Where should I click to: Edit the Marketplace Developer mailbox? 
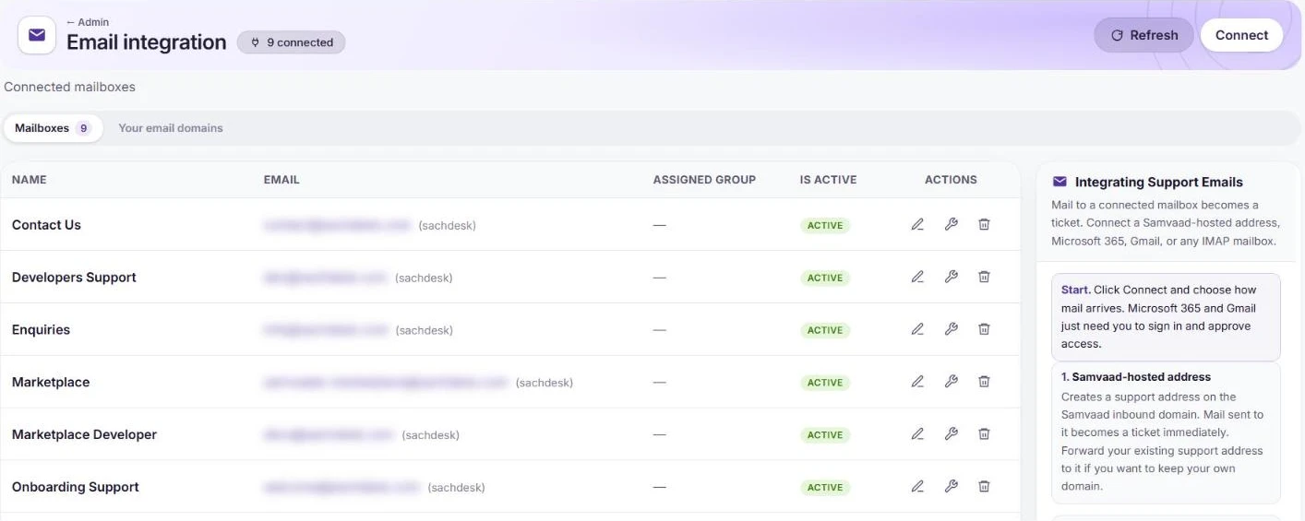click(x=917, y=434)
